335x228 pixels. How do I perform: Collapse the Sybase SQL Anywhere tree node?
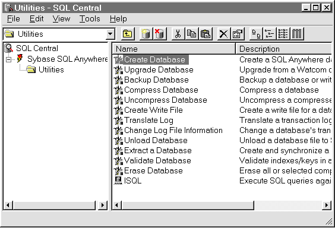8,59
